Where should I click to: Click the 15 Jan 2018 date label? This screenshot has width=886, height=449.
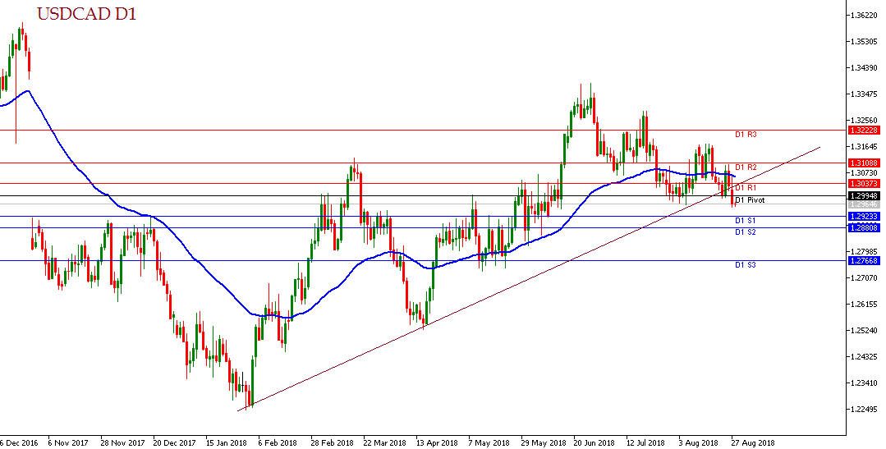pyautogui.click(x=227, y=442)
